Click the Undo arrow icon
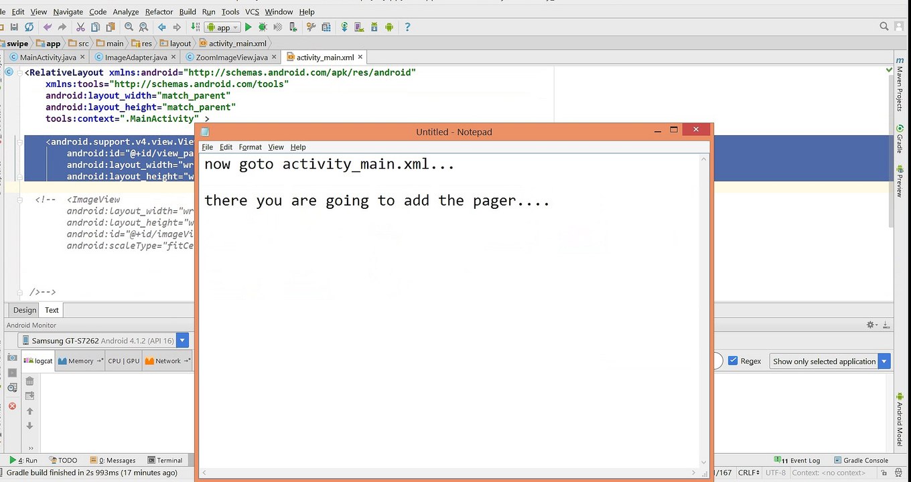Viewport: 911px width, 482px height. [x=47, y=27]
